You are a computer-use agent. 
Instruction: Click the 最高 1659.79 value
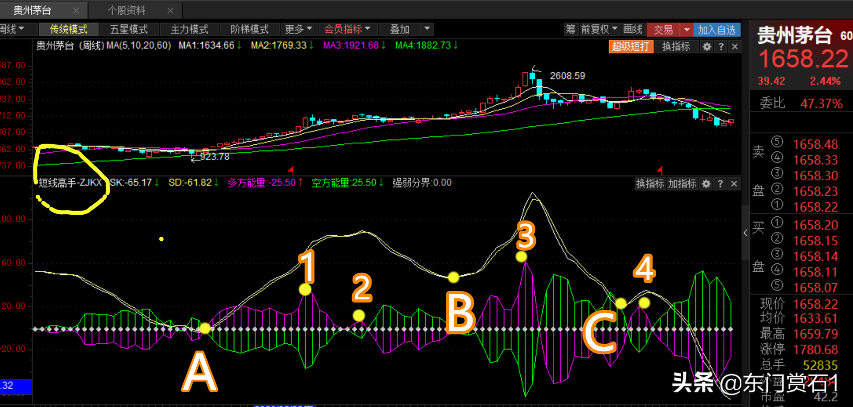[815, 334]
